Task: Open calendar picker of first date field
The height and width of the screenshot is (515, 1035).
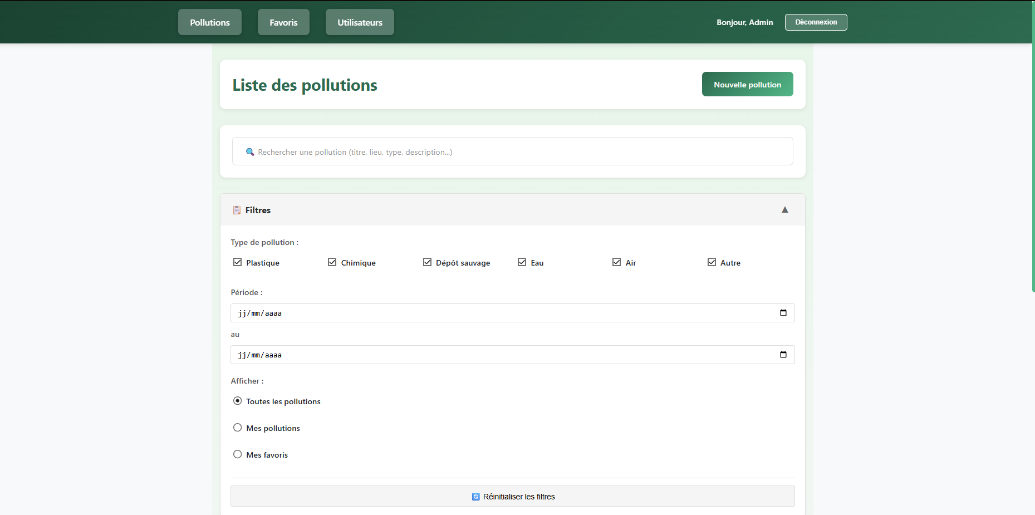Action: coord(783,313)
